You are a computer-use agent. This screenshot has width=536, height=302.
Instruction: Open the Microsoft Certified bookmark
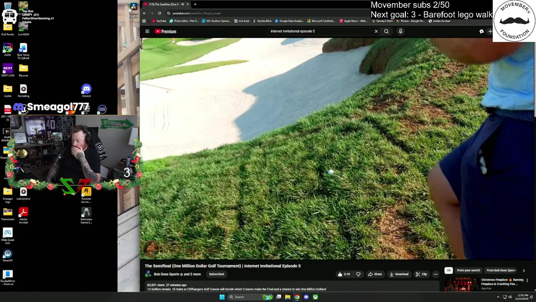coord(321,21)
